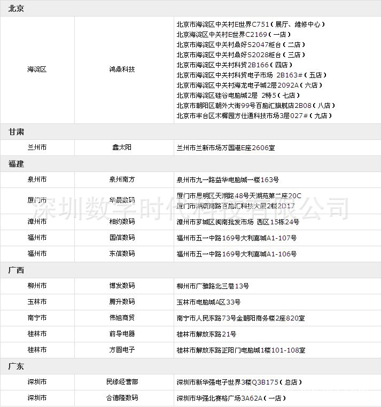Screen dimensions: 381x407
Task: Click the 中关村E世界C751 showroom address
Action: 250,25
